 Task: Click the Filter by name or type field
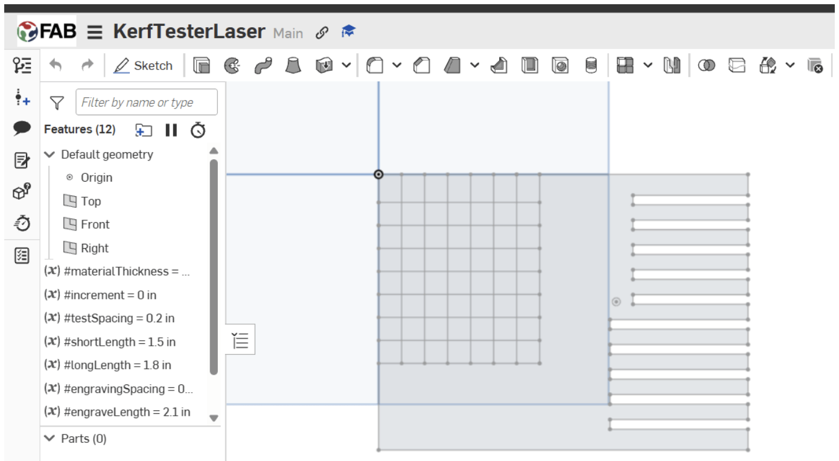coord(146,102)
